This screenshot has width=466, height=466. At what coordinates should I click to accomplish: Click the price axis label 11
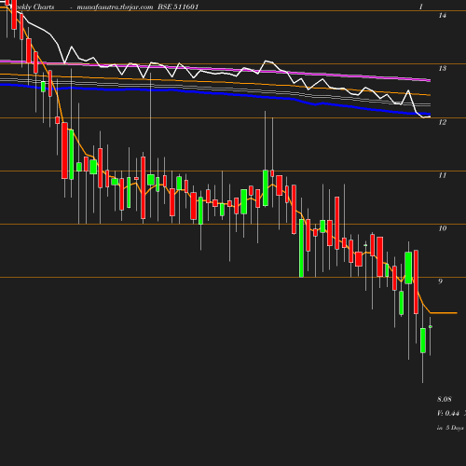[x=443, y=175]
